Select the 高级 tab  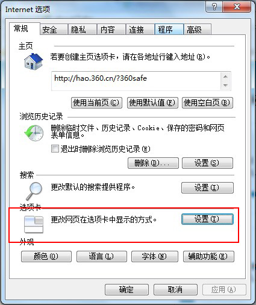(x=197, y=30)
